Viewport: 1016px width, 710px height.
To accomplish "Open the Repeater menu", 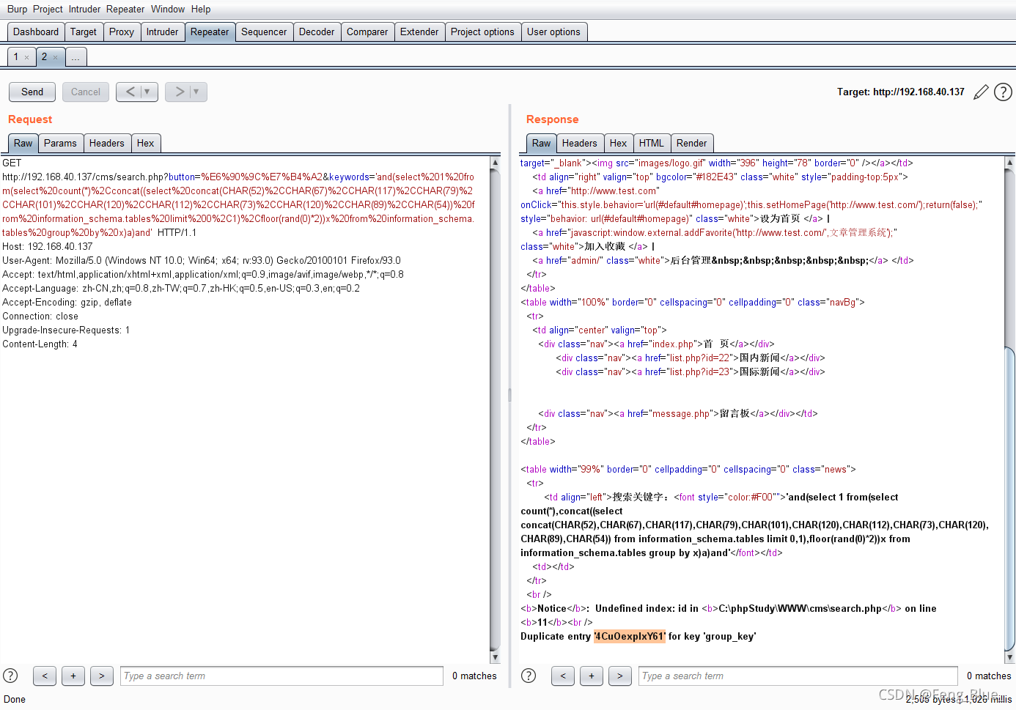I will 125,9.
